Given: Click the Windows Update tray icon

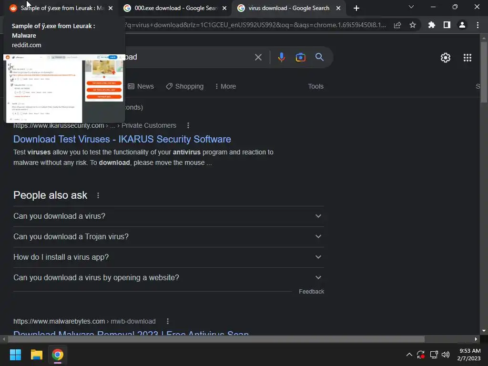Looking at the screenshot, I should coord(421,355).
